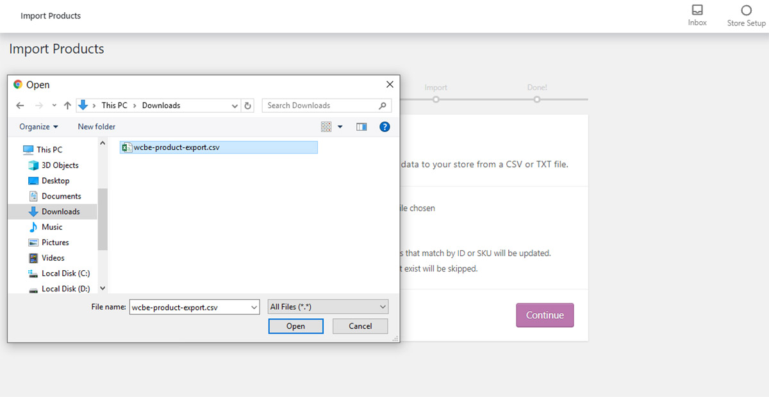Select Downloads in the navigation tree

60,211
